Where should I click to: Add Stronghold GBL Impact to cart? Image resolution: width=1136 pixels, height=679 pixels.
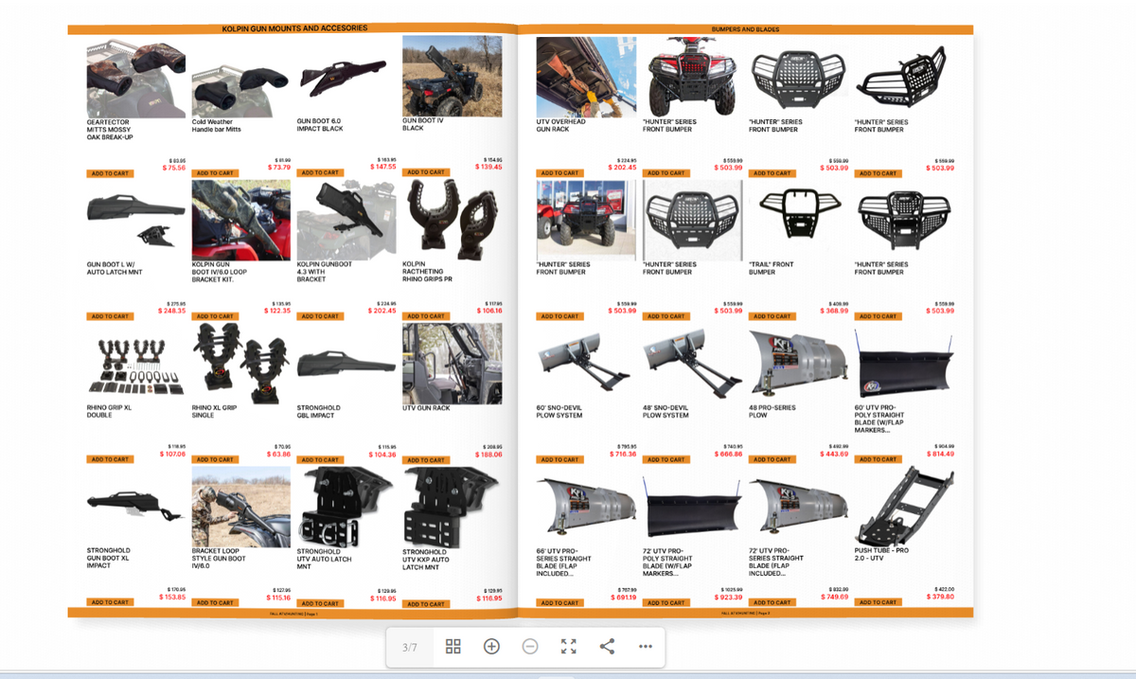click(320, 460)
